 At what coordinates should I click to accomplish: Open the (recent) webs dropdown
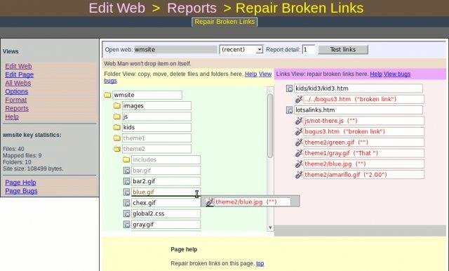(241, 50)
